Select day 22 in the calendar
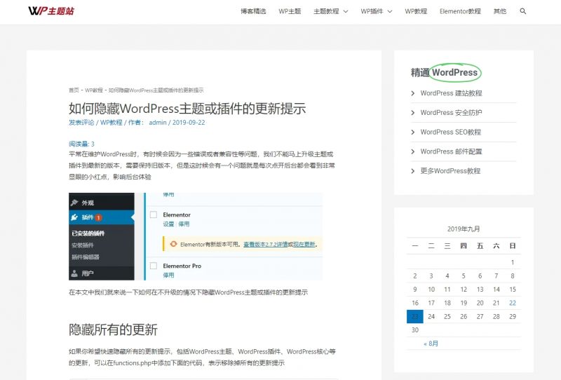This screenshot has width=561, height=380. pyautogui.click(x=513, y=303)
